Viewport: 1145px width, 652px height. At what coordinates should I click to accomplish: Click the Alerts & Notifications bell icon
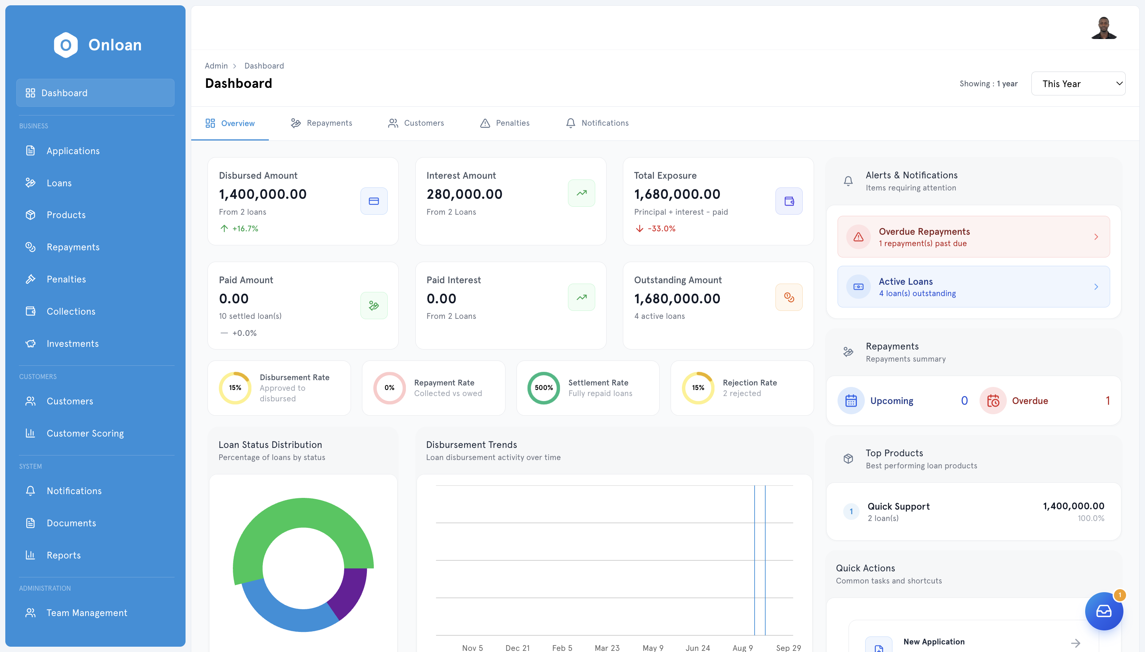click(x=848, y=181)
